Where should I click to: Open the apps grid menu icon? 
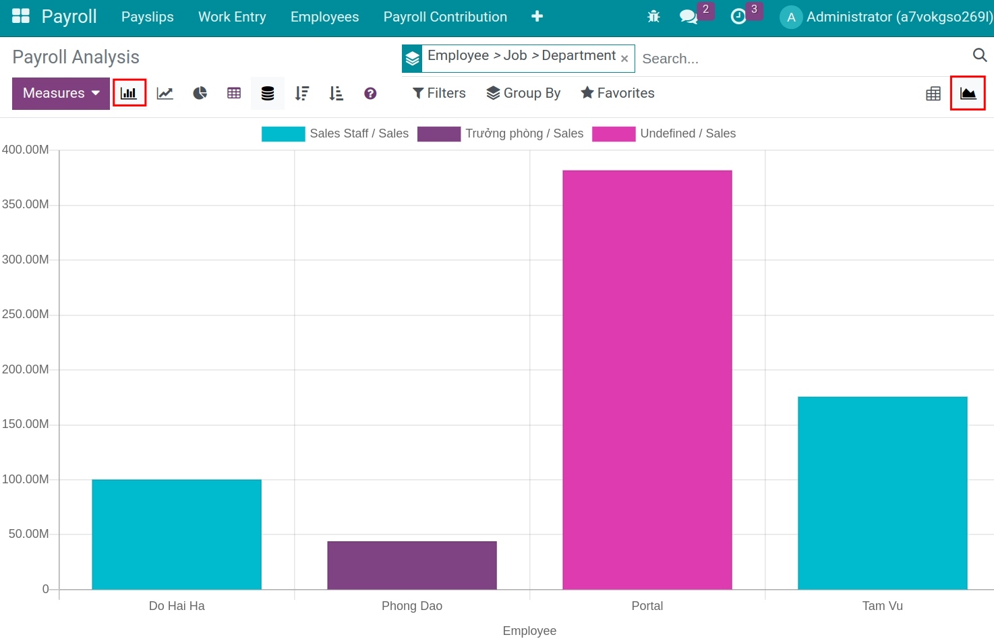[20, 15]
